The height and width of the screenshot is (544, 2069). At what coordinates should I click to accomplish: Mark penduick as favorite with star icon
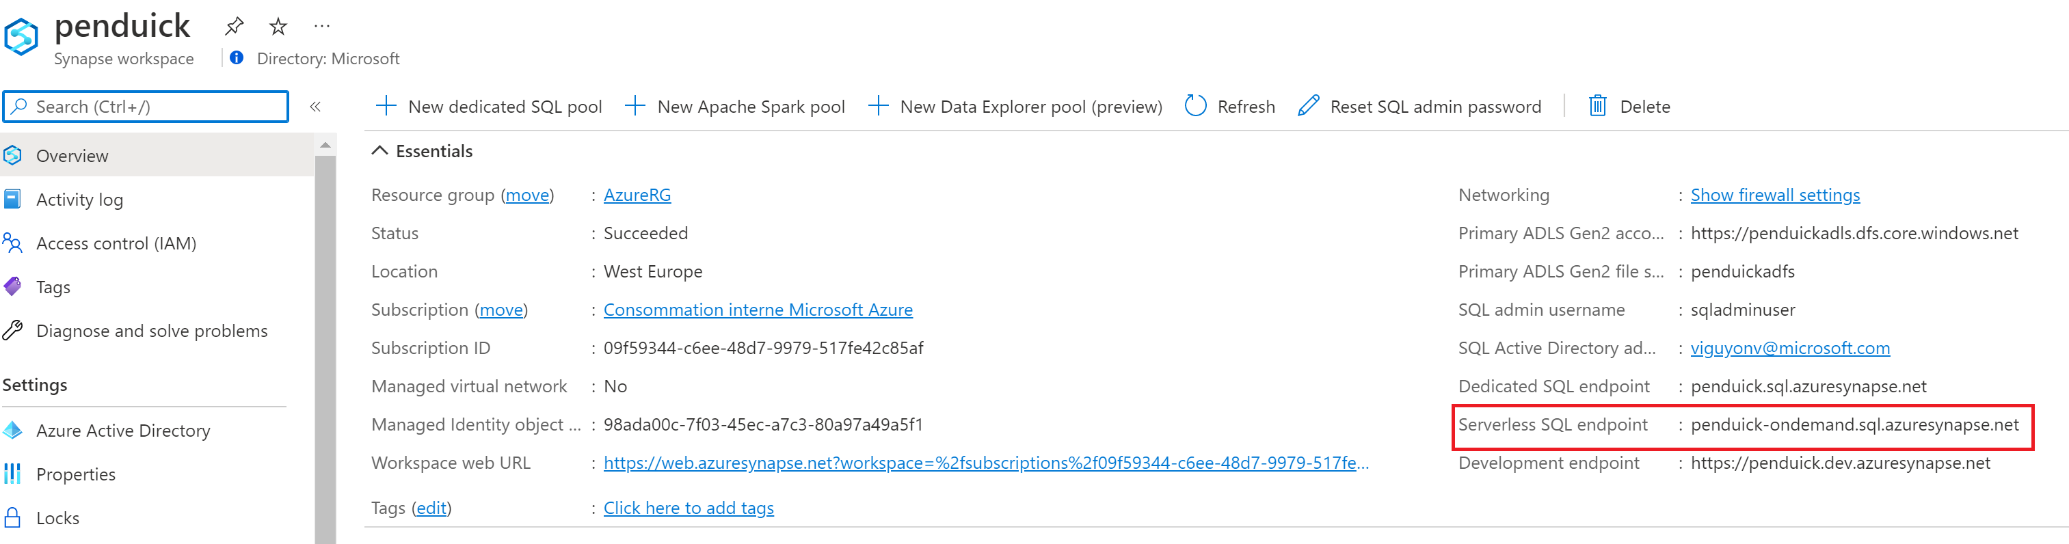coord(278,27)
